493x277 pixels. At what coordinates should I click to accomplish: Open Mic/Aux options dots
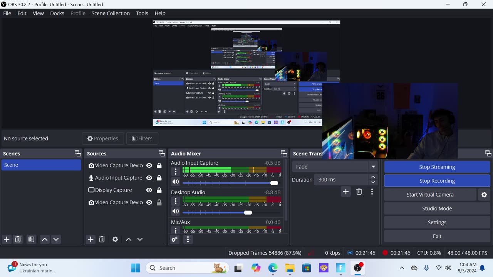pos(176,230)
